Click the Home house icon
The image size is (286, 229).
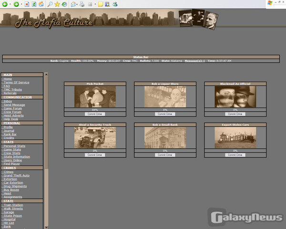click(x=41, y=4)
